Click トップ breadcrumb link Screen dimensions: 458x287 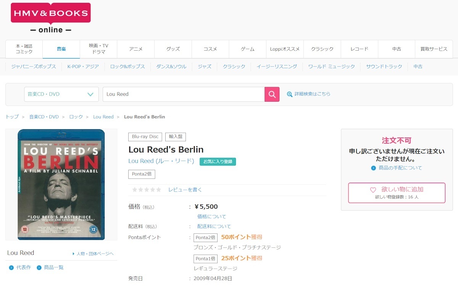click(x=12, y=117)
